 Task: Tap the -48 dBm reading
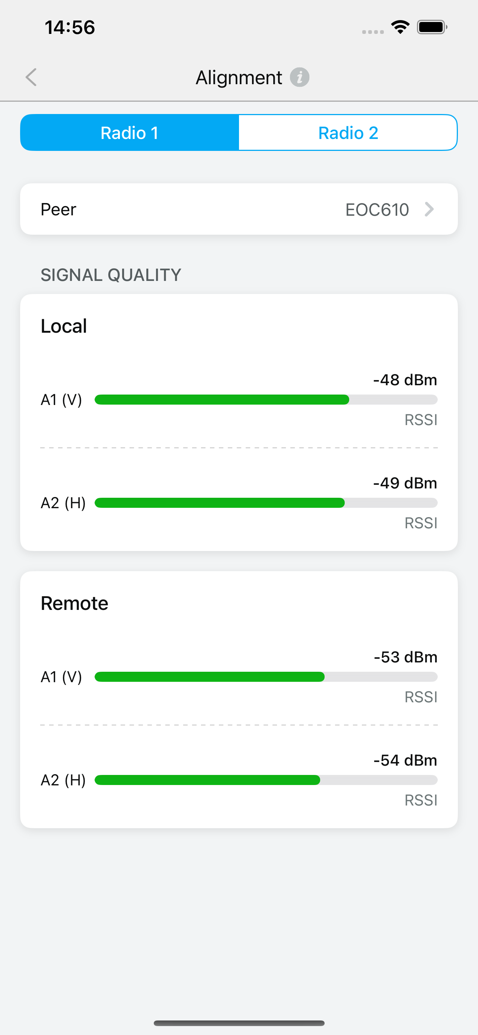(x=405, y=380)
